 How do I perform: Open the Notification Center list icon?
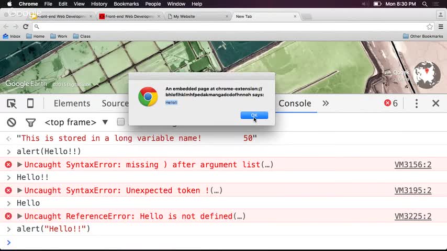pos(435,4)
